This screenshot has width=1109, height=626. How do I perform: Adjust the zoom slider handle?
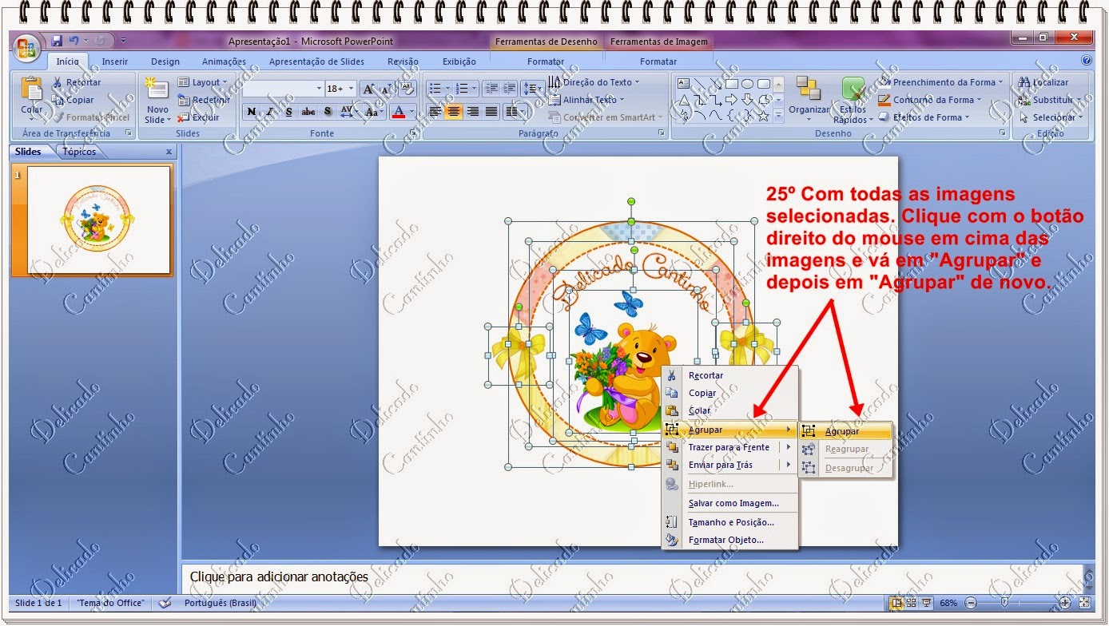tap(1004, 603)
